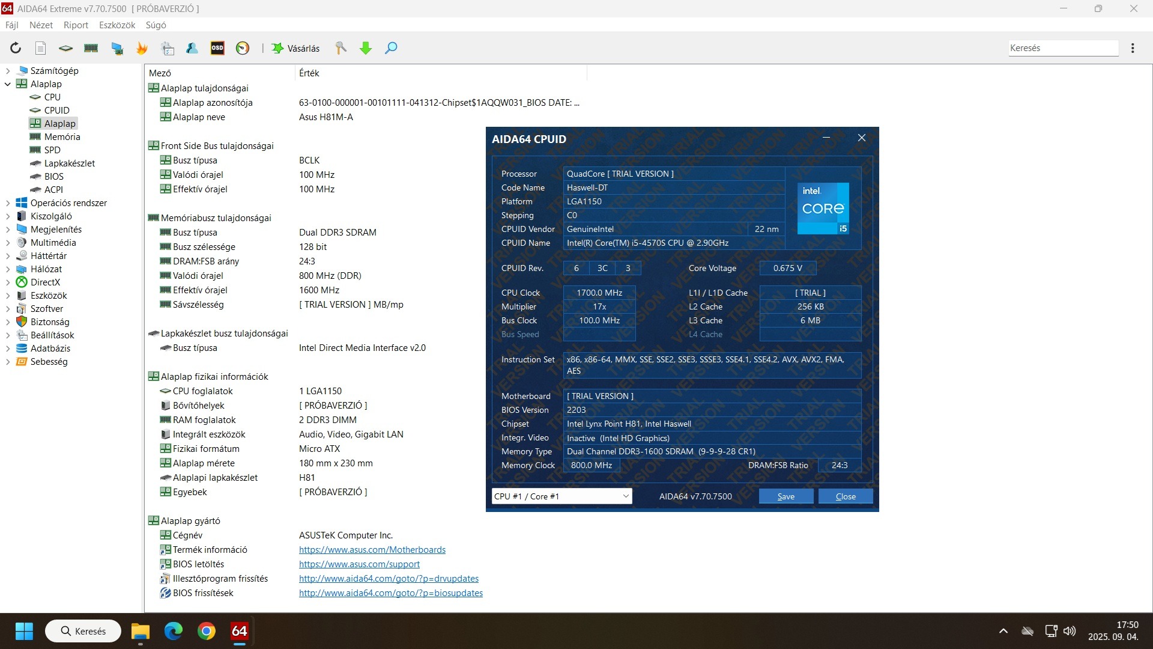Screen dimensions: 1153x649
Task: Select SPD in the tree
Action: tap(52, 150)
